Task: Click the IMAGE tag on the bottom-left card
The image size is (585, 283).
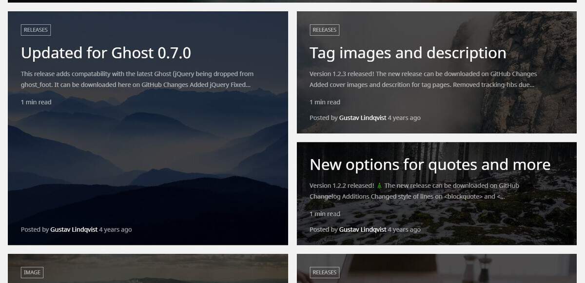Action: 32,272
